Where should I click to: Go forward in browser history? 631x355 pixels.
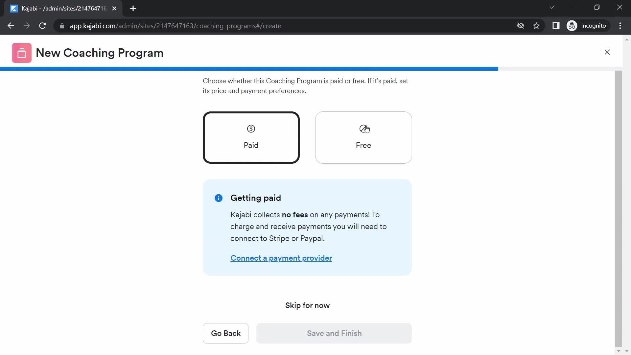[27, 26]
